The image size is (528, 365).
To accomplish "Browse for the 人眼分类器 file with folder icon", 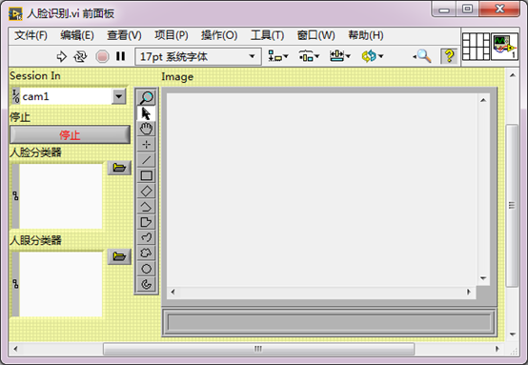I will click(x=119, y=256).
